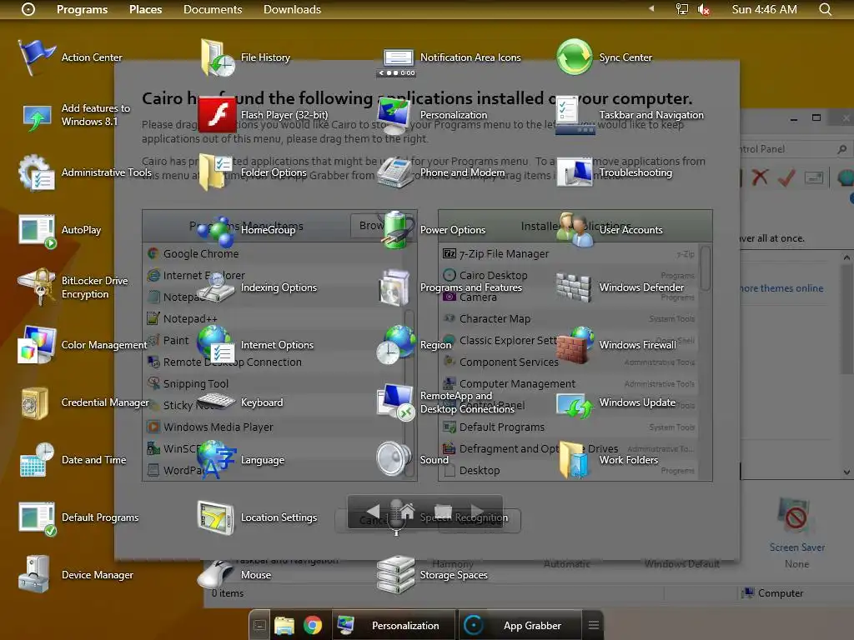
Task: Open Programs and Features icon
Action: [x=394, y=287]
